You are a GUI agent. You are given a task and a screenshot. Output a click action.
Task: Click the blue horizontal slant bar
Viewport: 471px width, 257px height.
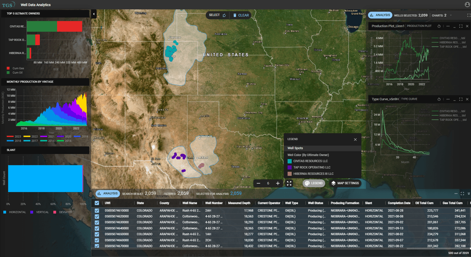[45, 178]
